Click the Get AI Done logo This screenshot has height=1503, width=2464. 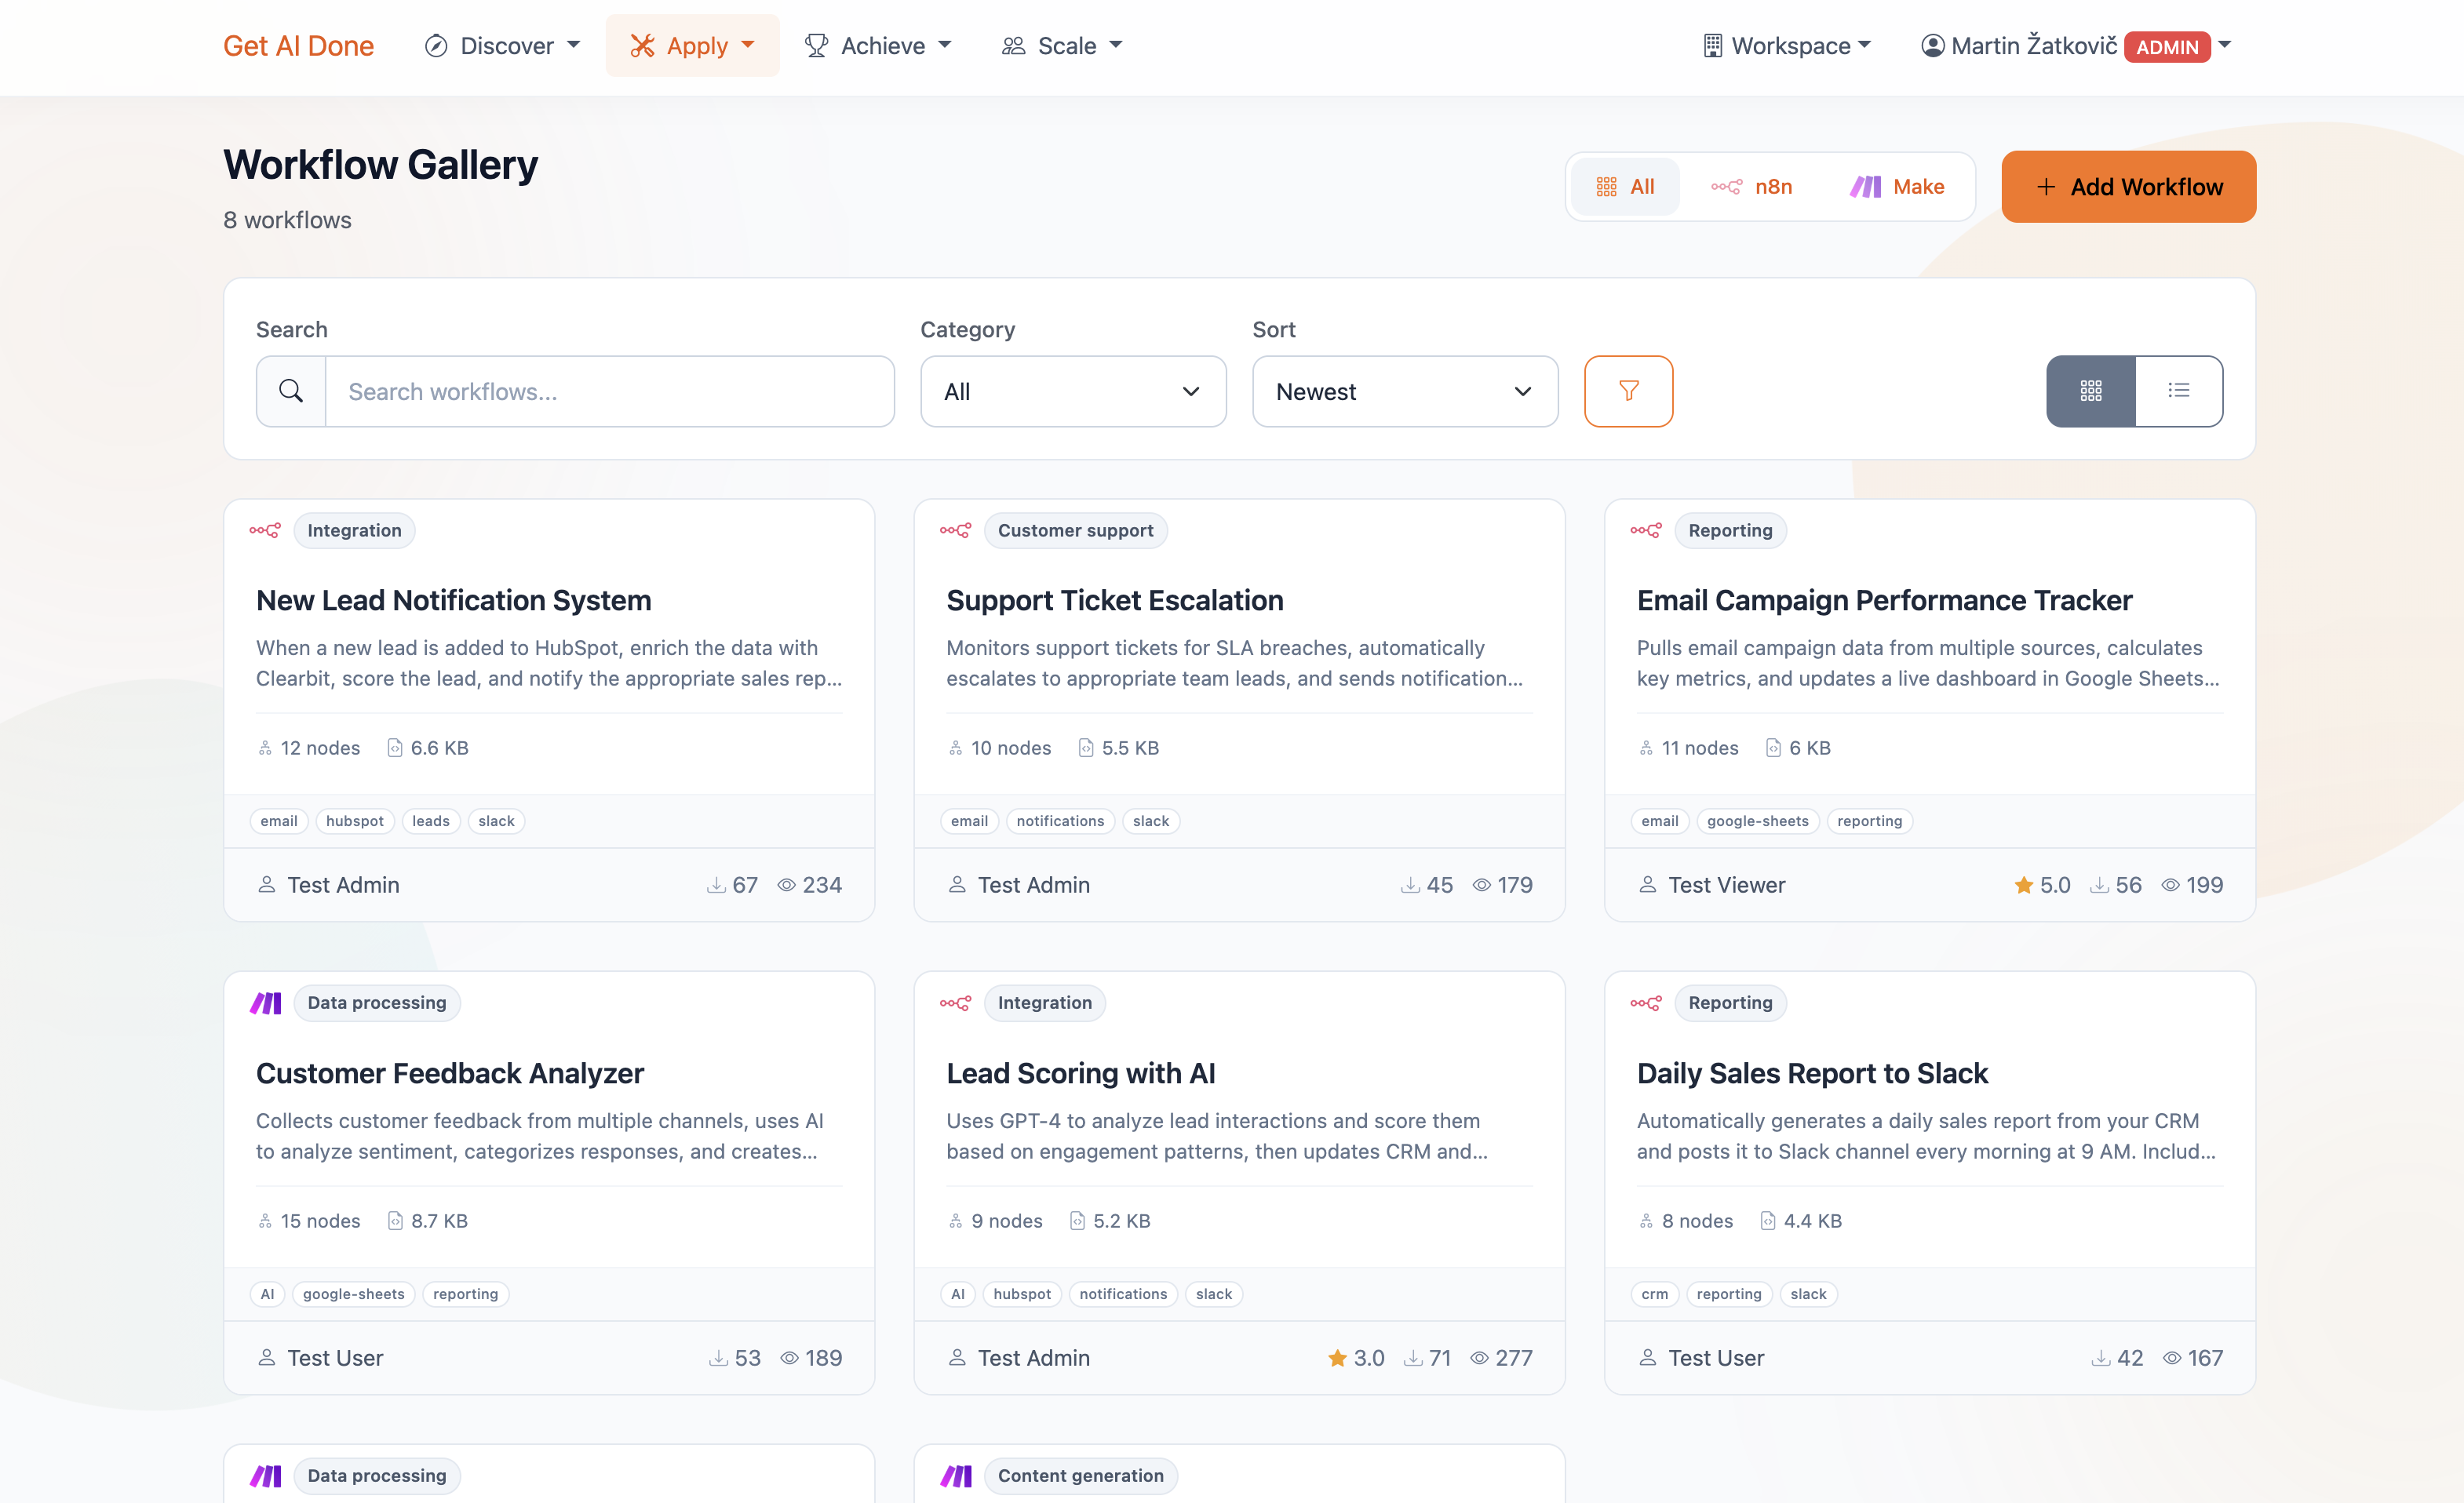pos(298,45)
